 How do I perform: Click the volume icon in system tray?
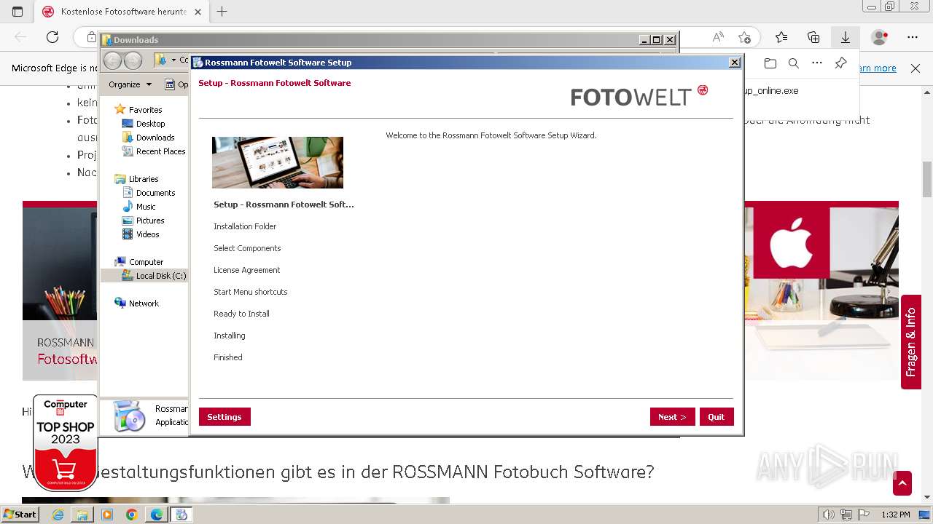coord(829,515)
